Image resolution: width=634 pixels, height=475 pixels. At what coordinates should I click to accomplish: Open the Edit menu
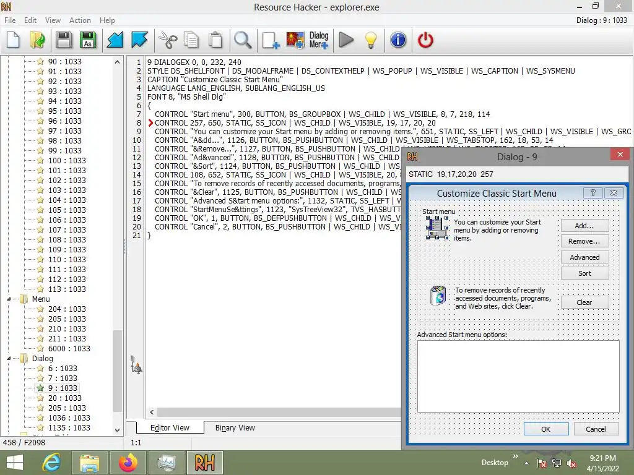(30, 20)
